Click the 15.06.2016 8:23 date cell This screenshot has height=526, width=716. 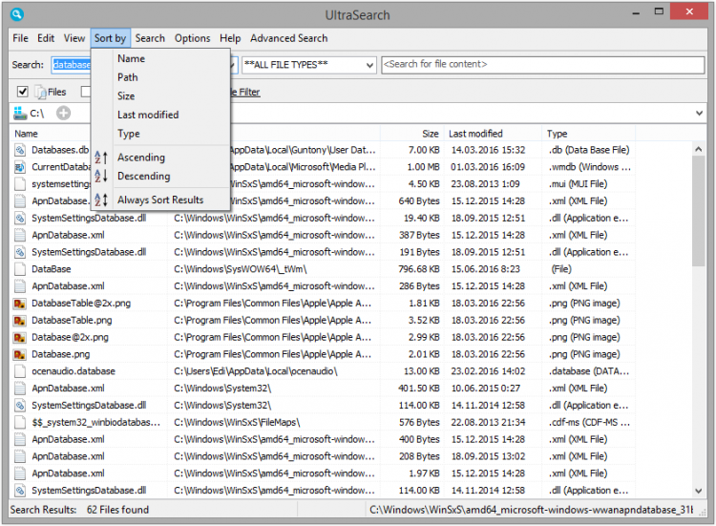[485, 269]
